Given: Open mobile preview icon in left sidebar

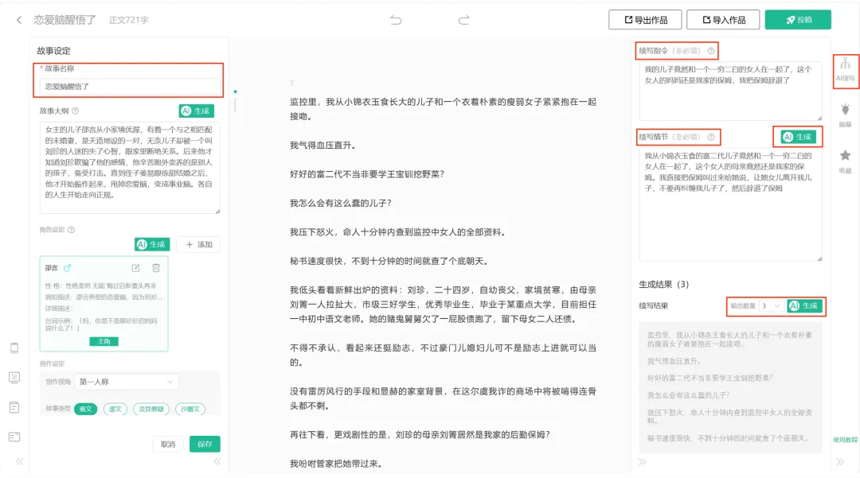Looking at the screenshot, I should click(x=14, y=348).
